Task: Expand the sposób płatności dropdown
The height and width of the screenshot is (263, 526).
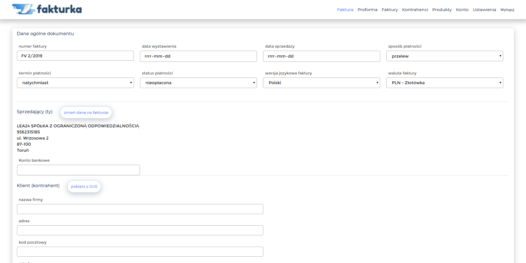Action: point(444,56)
